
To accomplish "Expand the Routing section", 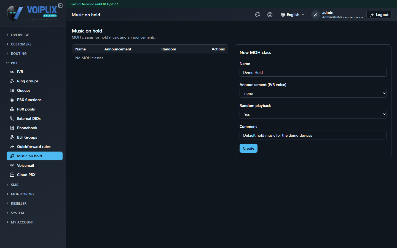I will tap(33, 53).
